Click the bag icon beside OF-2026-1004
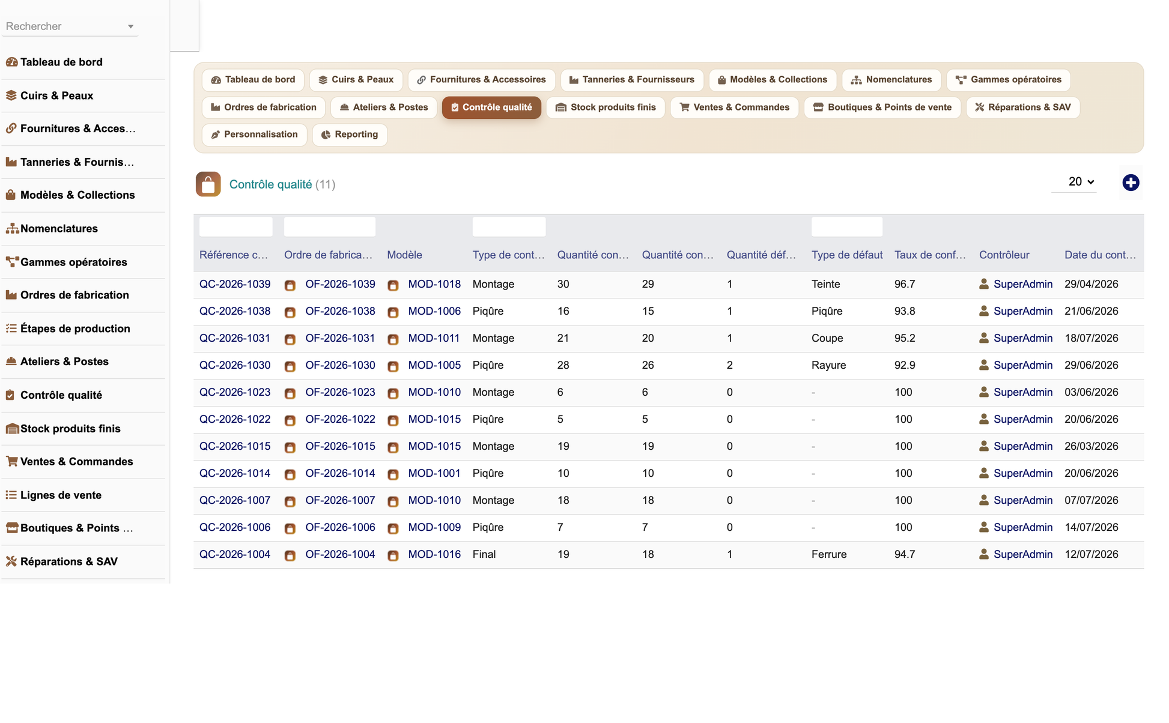1169x723 pixels. [x=290, y=555]
